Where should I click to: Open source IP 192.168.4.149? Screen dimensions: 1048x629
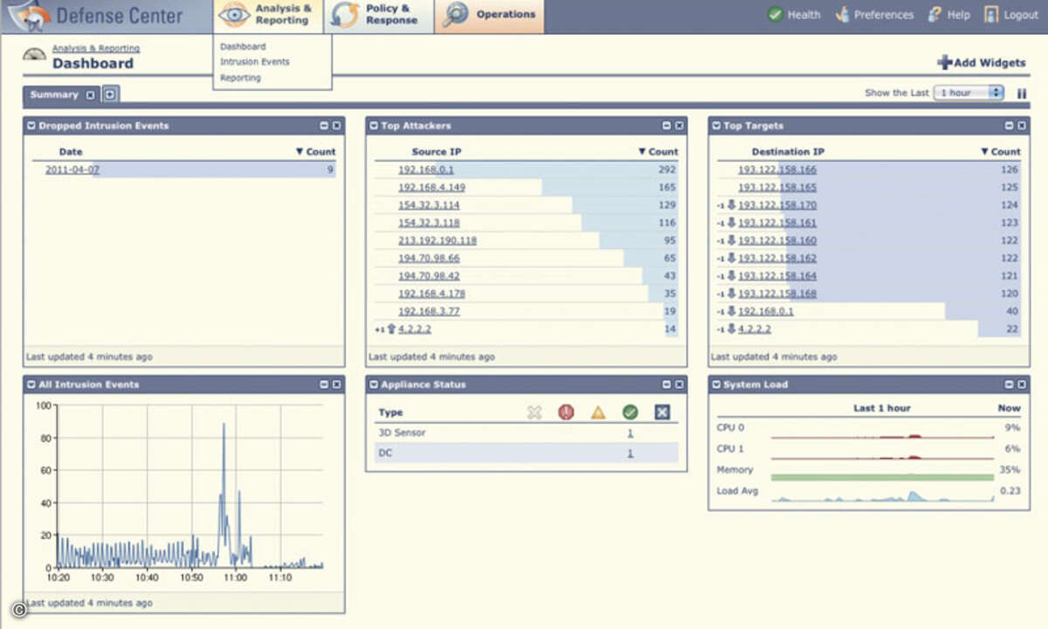[431, 188]
